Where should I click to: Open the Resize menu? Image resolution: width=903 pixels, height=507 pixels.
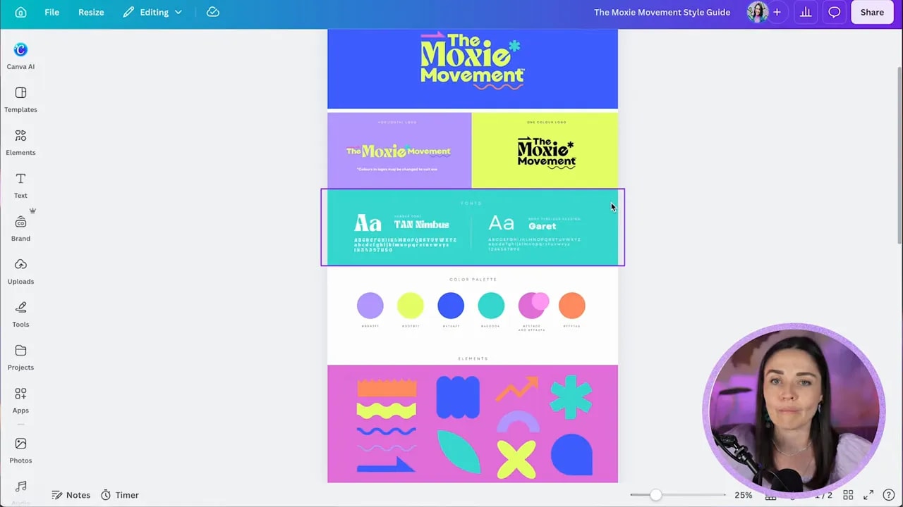(91, 12)
